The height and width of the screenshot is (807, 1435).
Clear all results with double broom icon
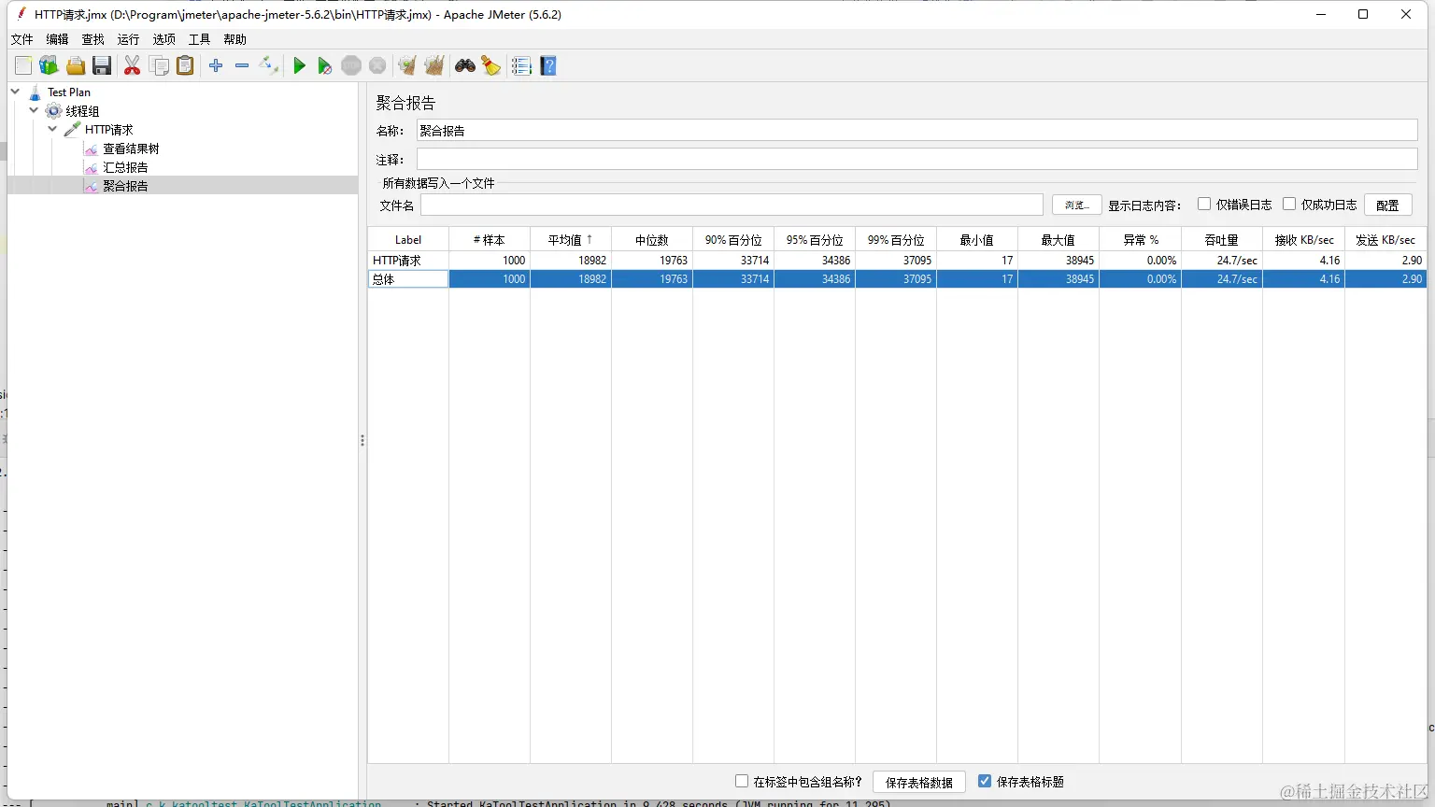434,65
